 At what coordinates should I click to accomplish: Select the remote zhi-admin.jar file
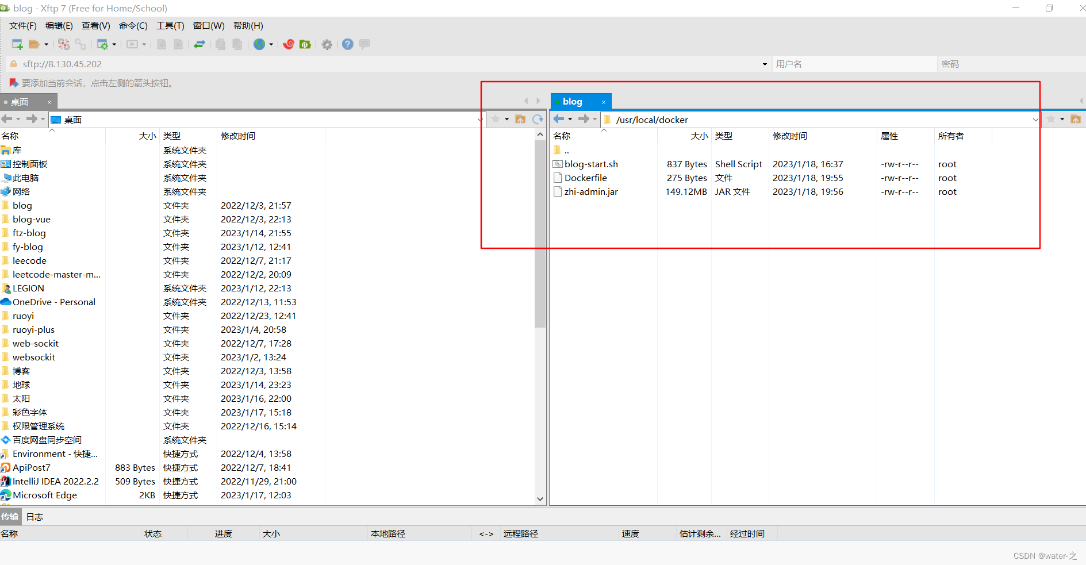[x=591, y=192]
